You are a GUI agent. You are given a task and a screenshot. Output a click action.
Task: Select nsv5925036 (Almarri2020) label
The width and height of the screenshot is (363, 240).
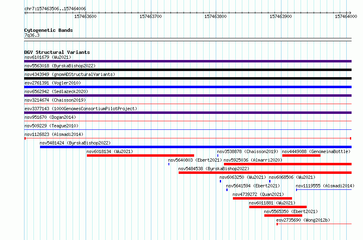253,160
